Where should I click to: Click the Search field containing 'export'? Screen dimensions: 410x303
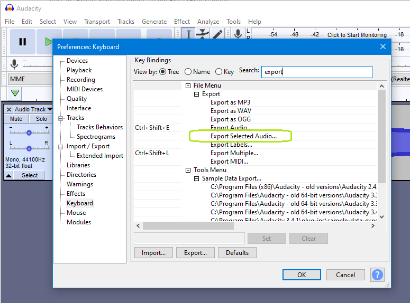click(317, 72)
